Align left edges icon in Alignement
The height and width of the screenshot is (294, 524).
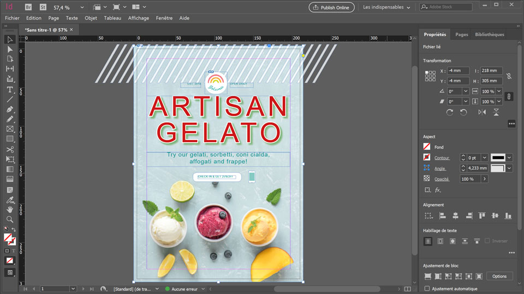443,216
